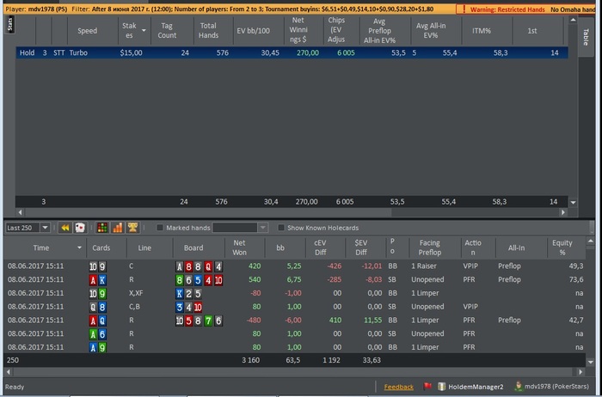This screenshot has height=397, width=602.
Task: Click the red flag status bar icon
Action: [x=427, y=387]
